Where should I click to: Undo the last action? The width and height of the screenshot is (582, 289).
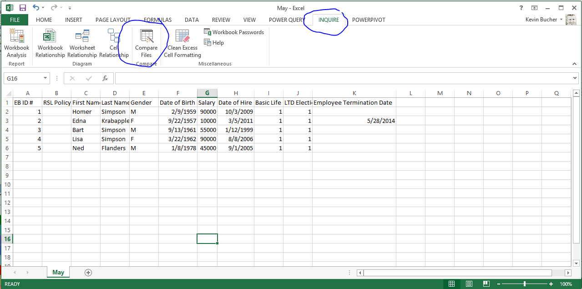click(x=36, y=8)
